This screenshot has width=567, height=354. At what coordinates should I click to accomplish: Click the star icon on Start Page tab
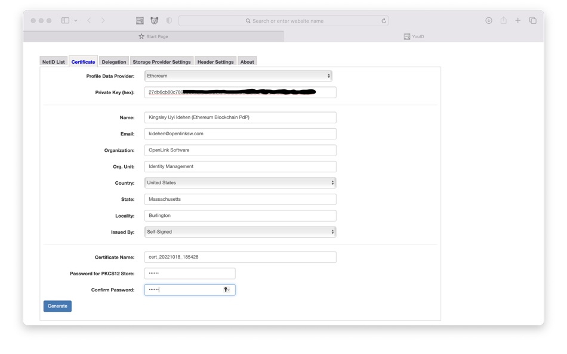coord(141,36)
